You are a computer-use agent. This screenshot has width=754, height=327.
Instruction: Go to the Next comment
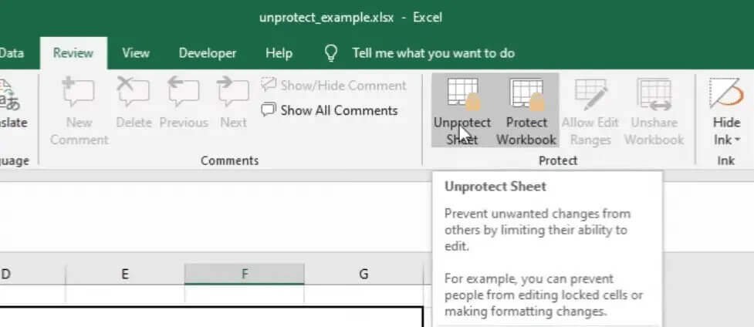click(x=233, y=103)
